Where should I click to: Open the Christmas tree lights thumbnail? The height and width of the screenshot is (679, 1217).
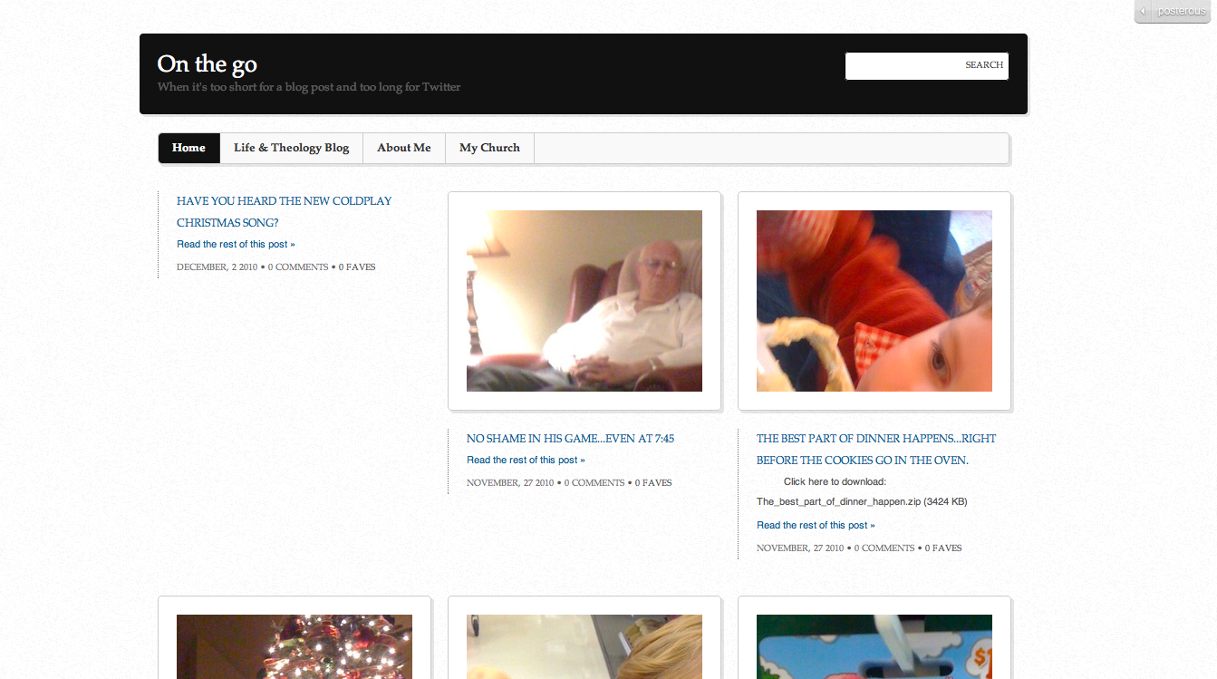click(x=295, y=646)
